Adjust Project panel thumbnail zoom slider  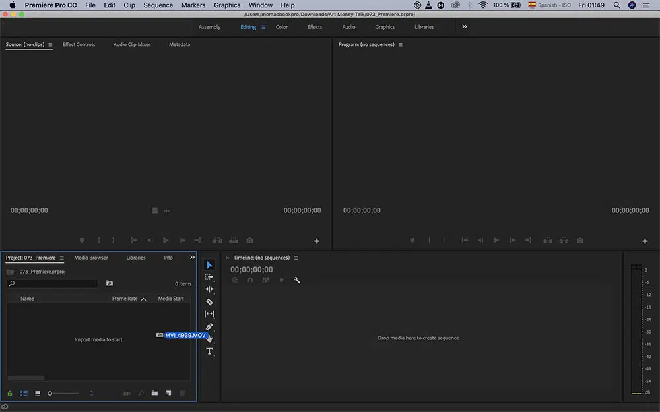63,393
